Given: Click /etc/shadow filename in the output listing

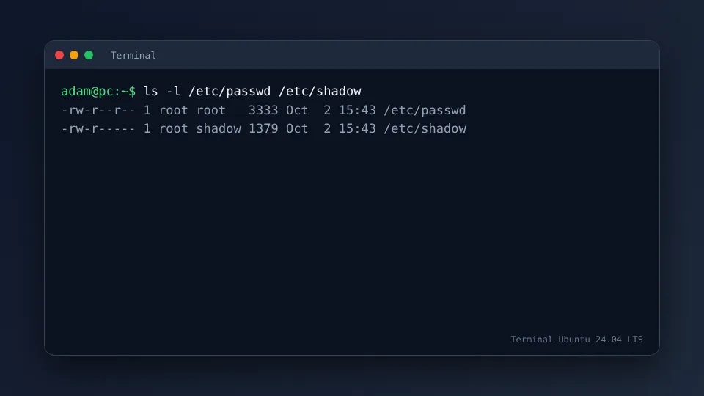Looking at the screenshot, I should 425,129.
